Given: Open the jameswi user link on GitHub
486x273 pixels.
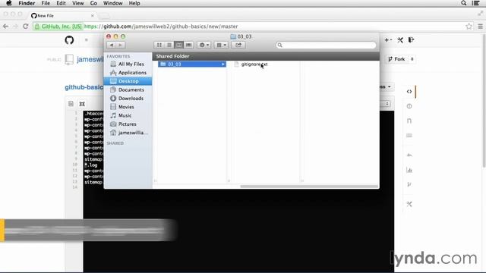Looking at the screenshot, I should click(90, 59).
